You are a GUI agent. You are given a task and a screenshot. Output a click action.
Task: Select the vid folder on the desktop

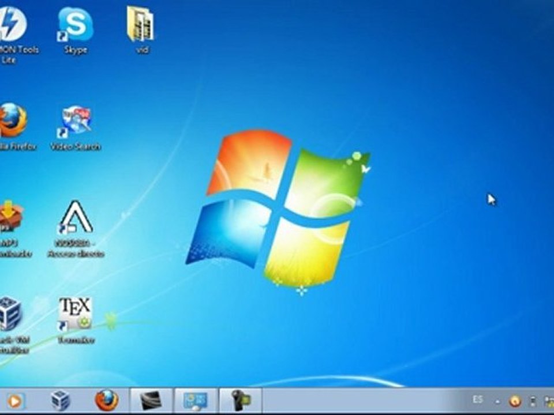(140, 24)
